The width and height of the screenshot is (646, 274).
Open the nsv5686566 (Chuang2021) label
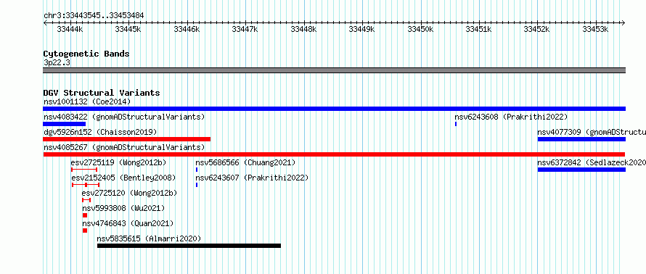coord(245,162)
